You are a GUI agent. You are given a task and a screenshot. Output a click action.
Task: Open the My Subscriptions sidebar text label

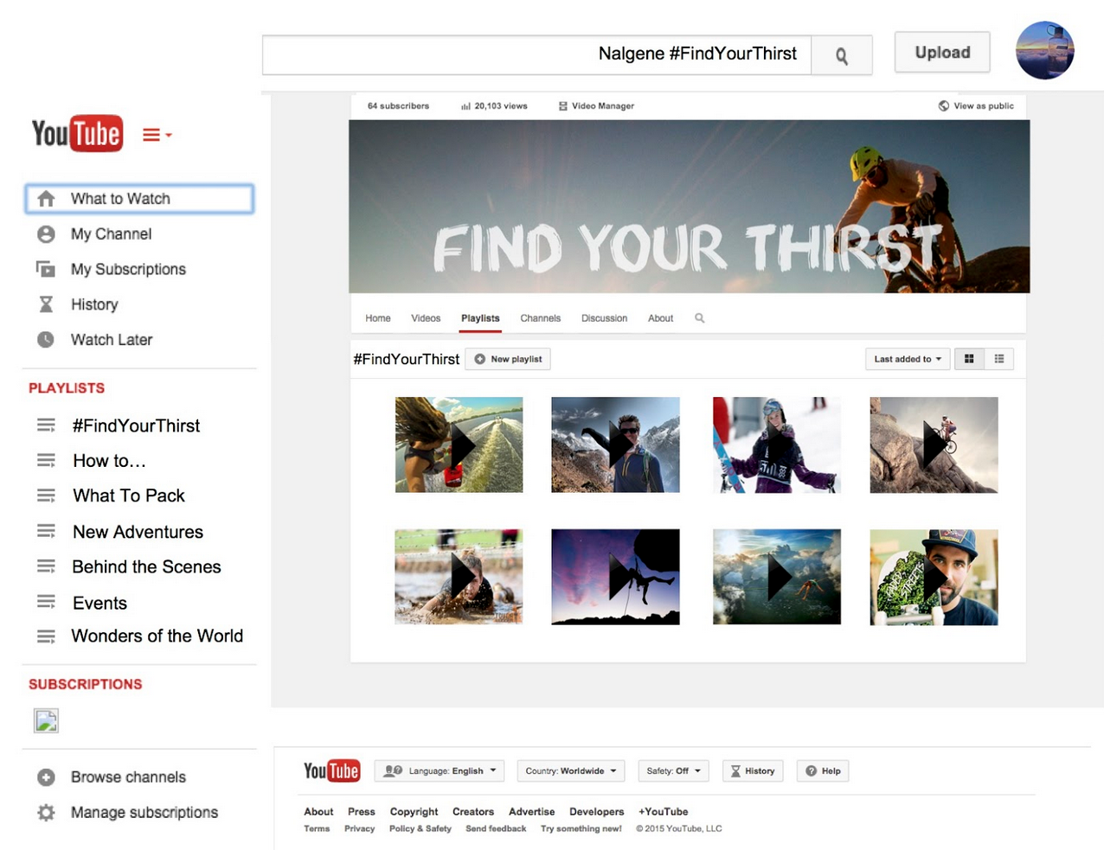pyautogui.click(x=128, y=269)
